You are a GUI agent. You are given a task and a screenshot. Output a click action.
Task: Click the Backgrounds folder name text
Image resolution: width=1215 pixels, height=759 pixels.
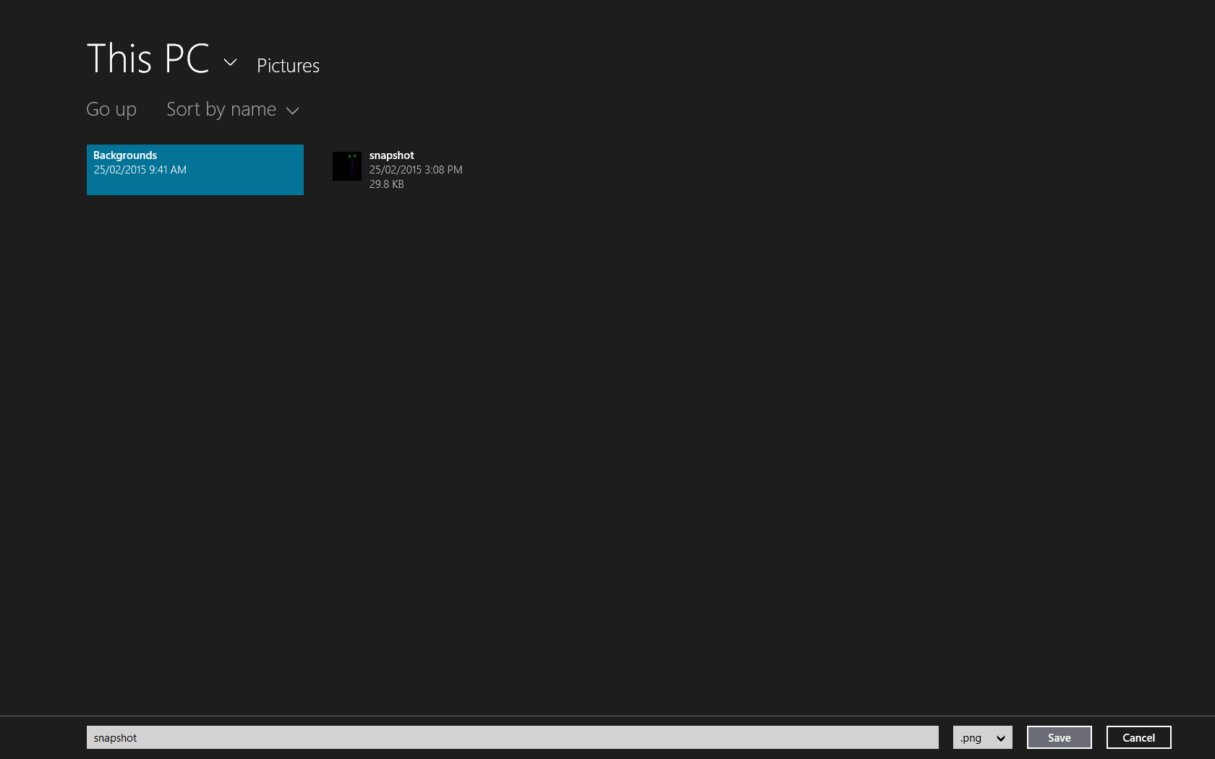pos(125,155)
